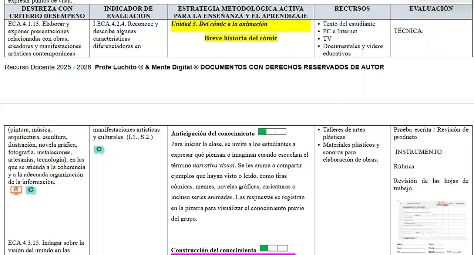This screenshot has height=255, width=474.
Task: Click teal chat icon in the Indicador de Evaluación column
Action: 99,150
